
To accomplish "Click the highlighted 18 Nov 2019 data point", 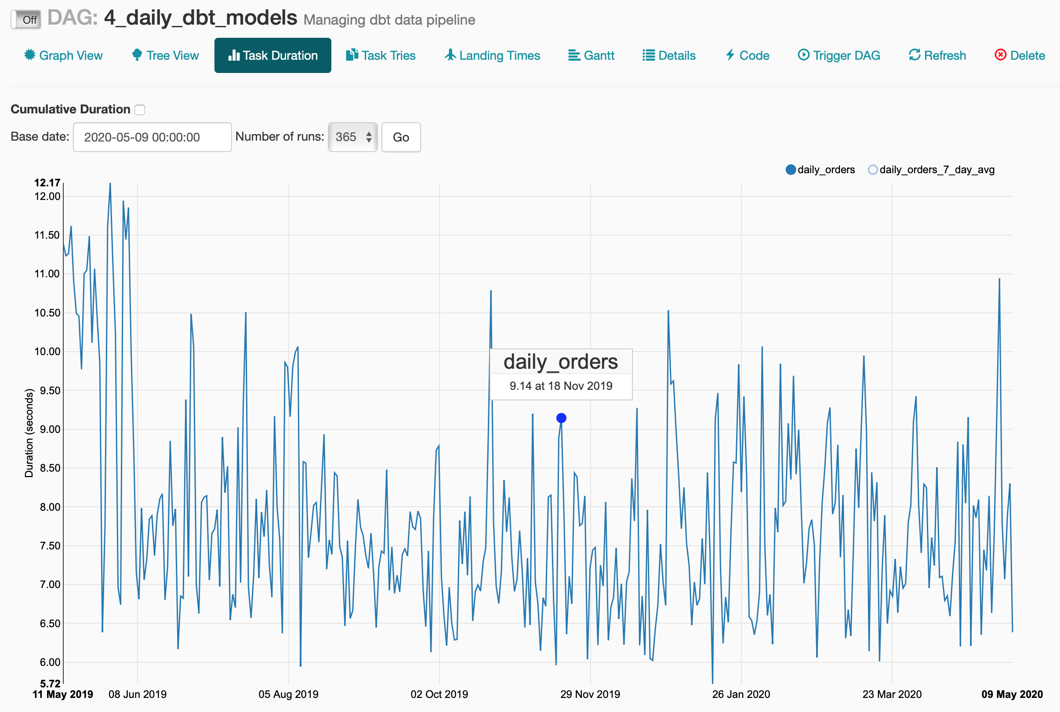I will pyautogui.click(x=561, y=418).
